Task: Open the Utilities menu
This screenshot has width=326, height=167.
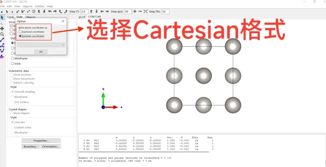Action: click(x=39, y=6)
